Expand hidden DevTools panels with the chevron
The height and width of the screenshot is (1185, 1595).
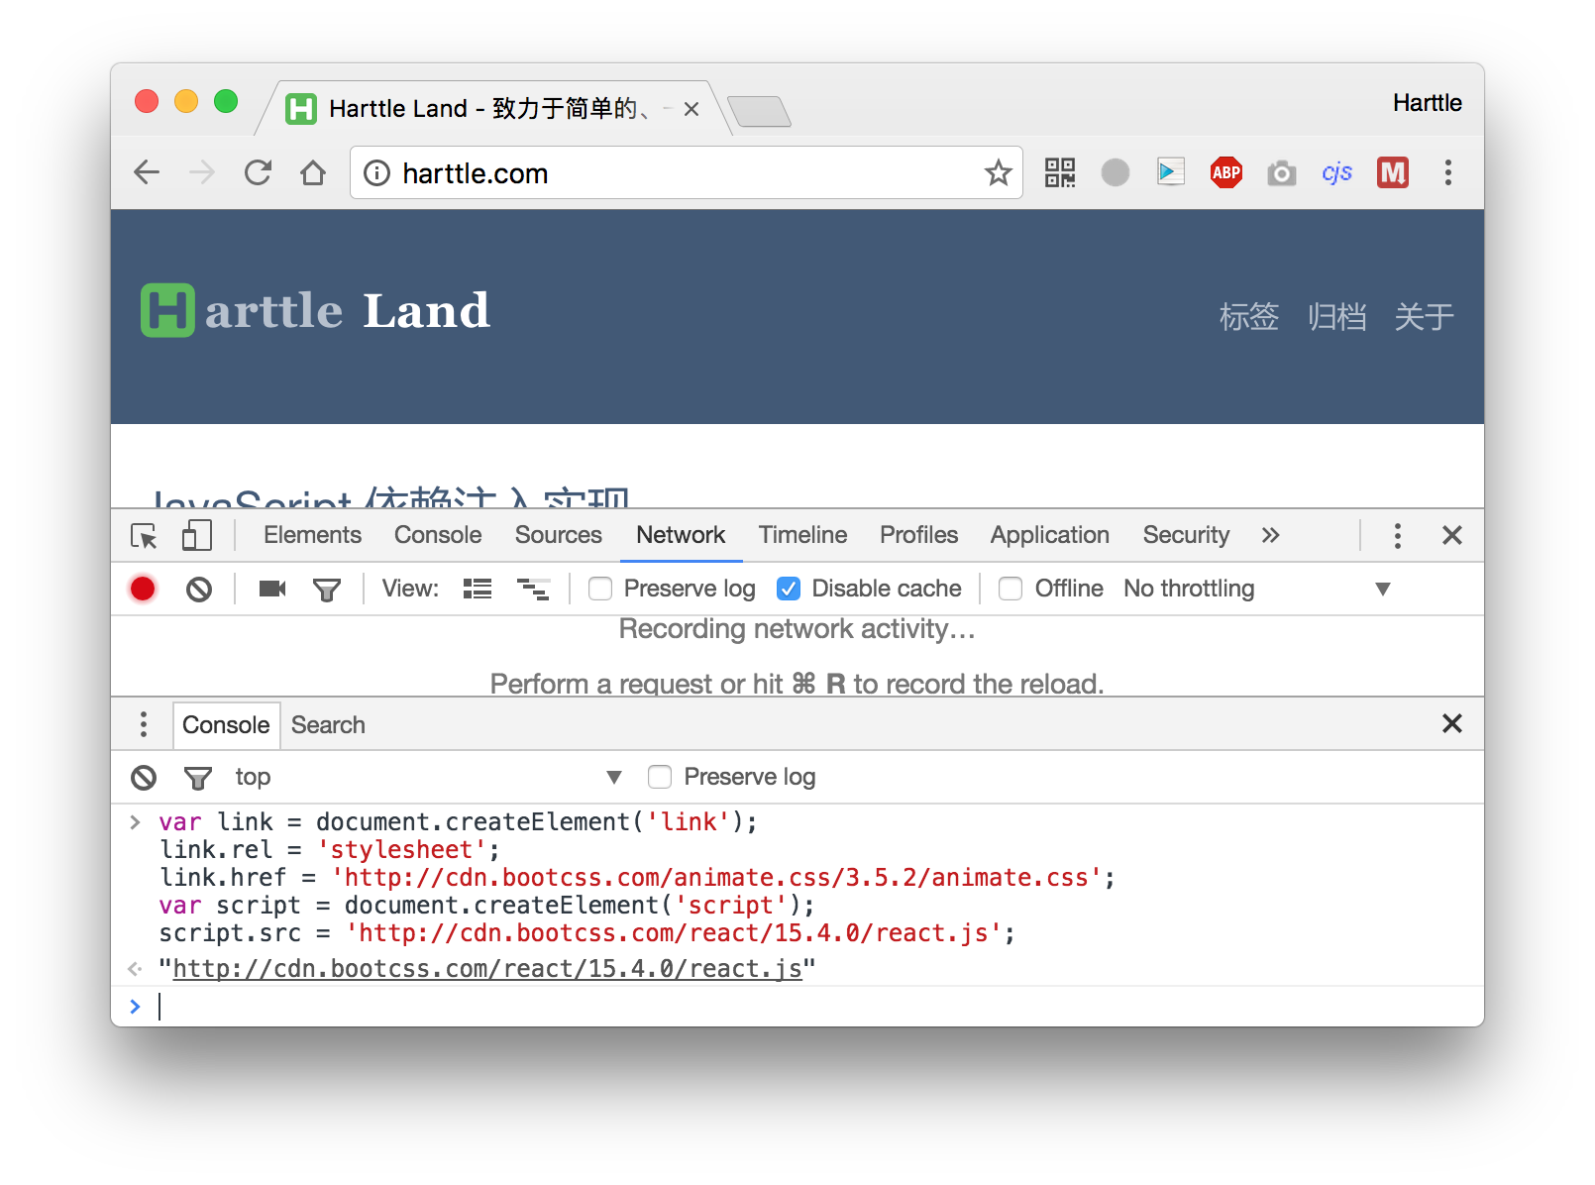1271,535
